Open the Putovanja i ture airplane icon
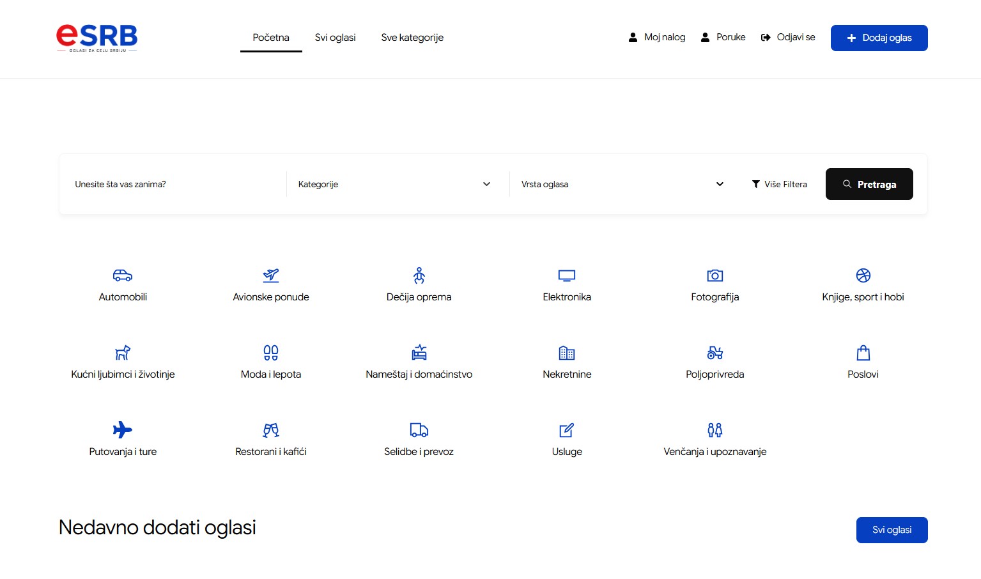 [x=123, y=430]
